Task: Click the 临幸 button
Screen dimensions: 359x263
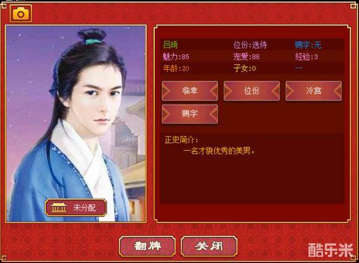Action: [x=190, y=91]
